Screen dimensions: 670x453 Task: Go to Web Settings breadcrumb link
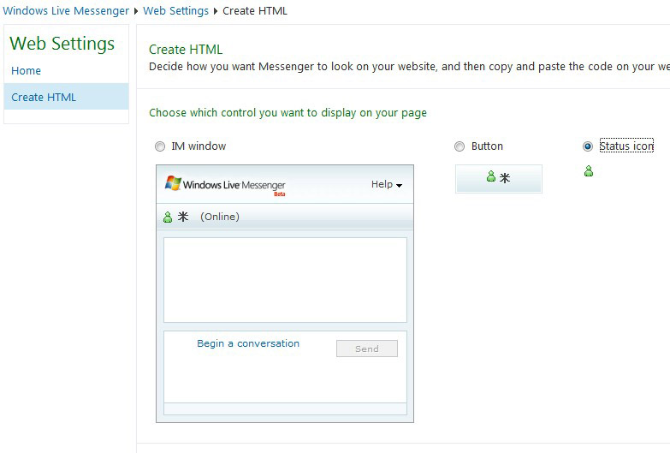(175, 10)
